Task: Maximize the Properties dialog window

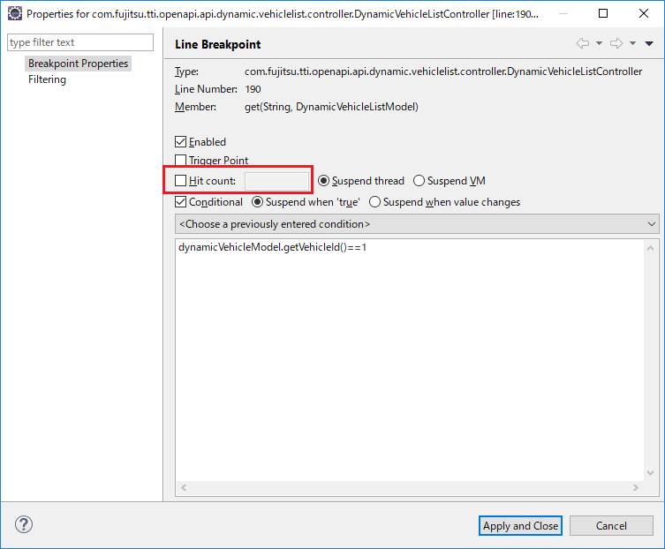Action: (x=603, y=13)
